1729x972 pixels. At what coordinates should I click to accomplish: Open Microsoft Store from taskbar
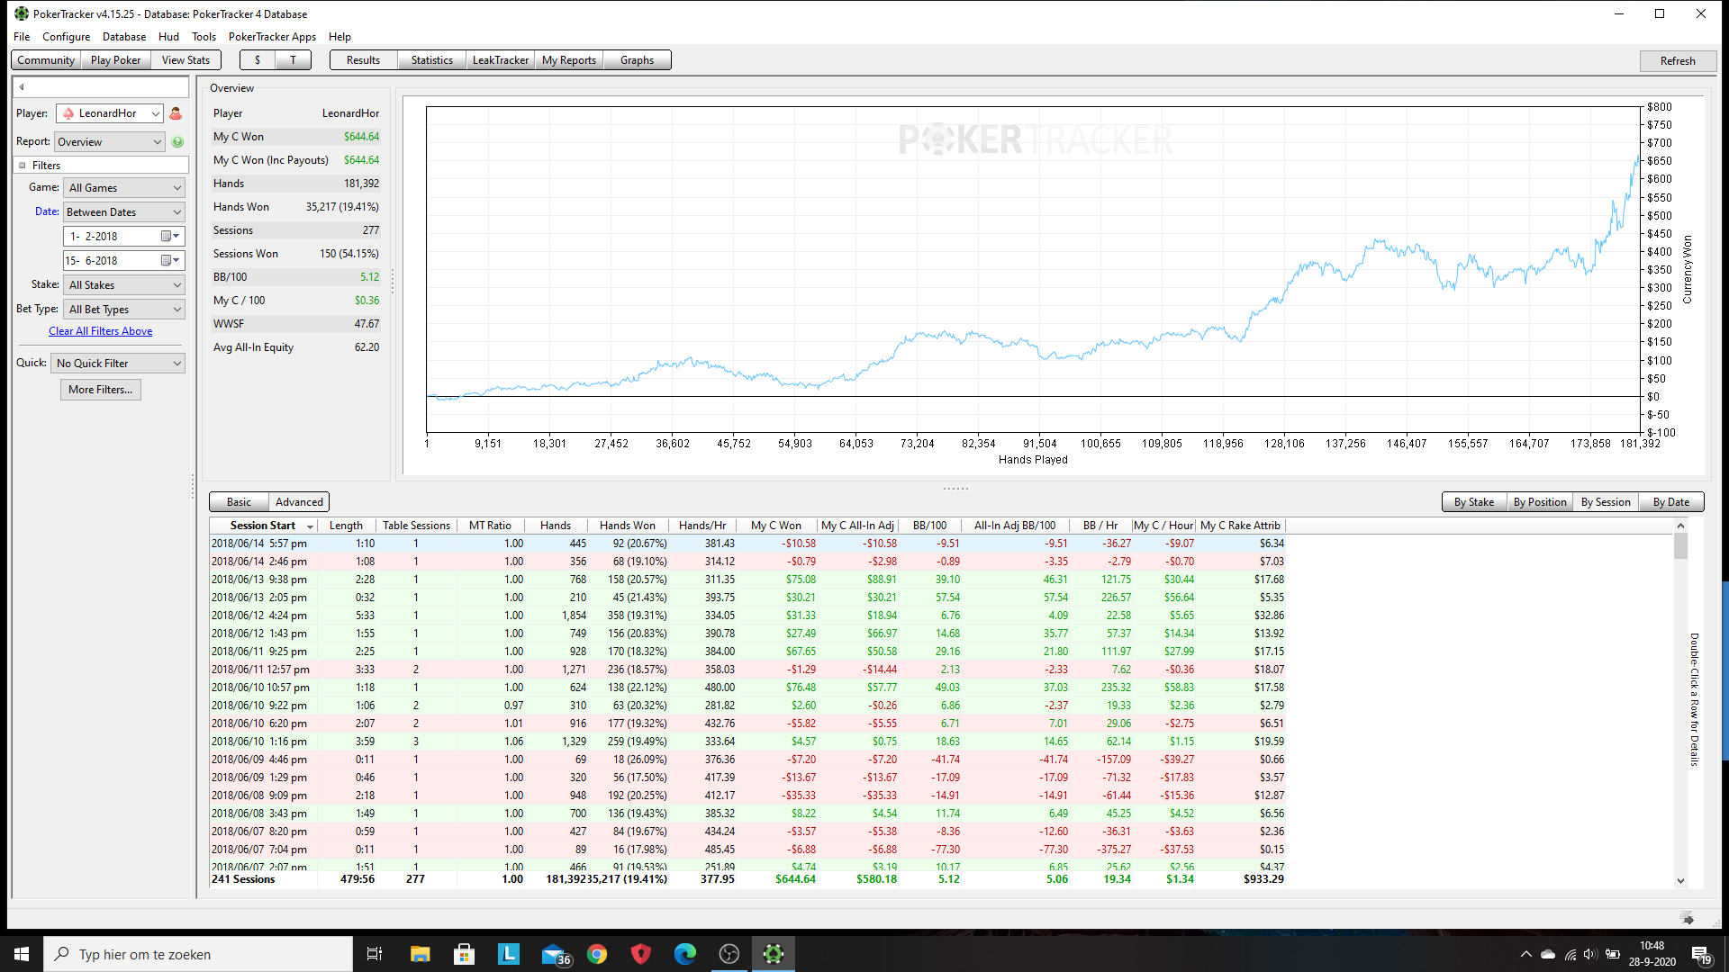click(x=465, y=954)
